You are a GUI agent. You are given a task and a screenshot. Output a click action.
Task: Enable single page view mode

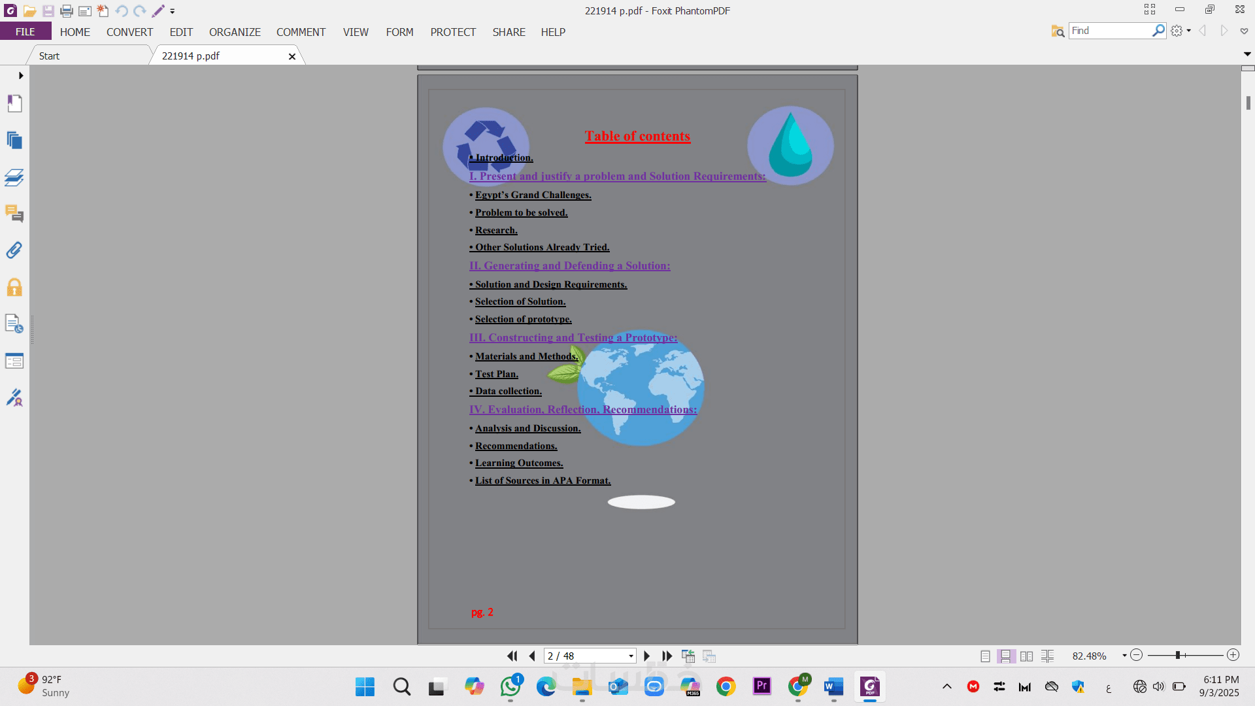pos(985,656)
